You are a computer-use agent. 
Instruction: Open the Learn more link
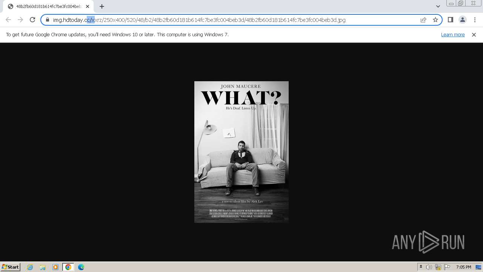[453, 34]
